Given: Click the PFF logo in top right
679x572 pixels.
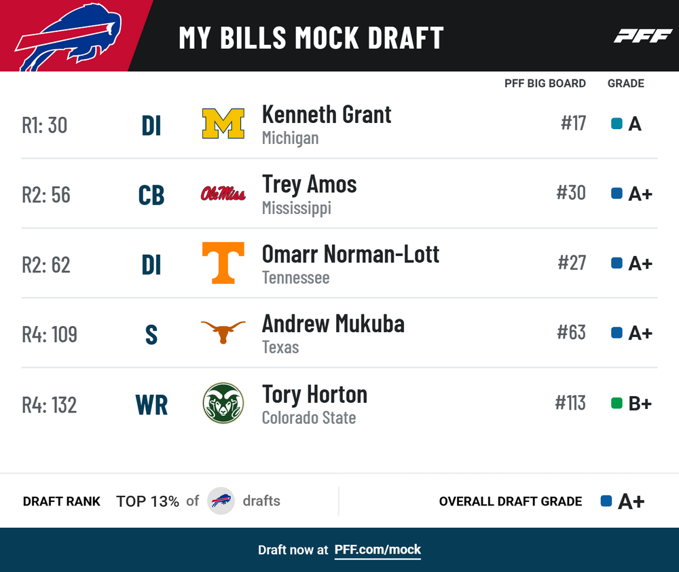Looking at the screenshot, I should (x=642, y=36).
